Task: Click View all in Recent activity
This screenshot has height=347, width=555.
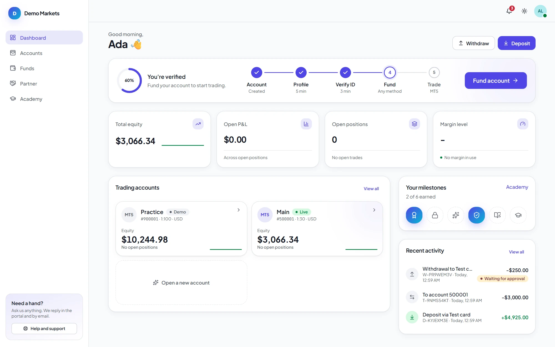Action: tap(516, 252)
